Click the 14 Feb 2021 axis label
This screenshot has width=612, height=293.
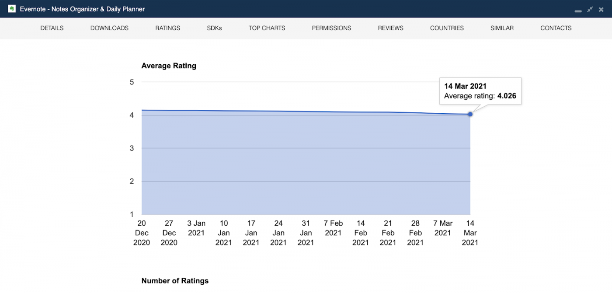click(361, 233)
